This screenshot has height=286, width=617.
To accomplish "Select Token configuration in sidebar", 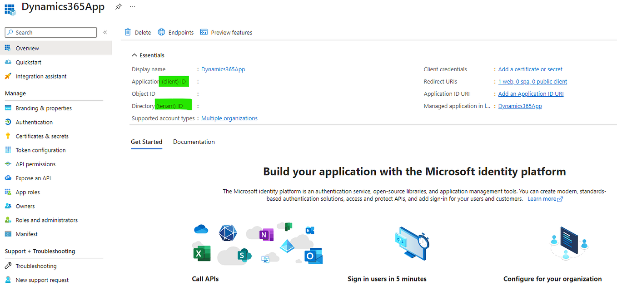I will tap(40, 150).
